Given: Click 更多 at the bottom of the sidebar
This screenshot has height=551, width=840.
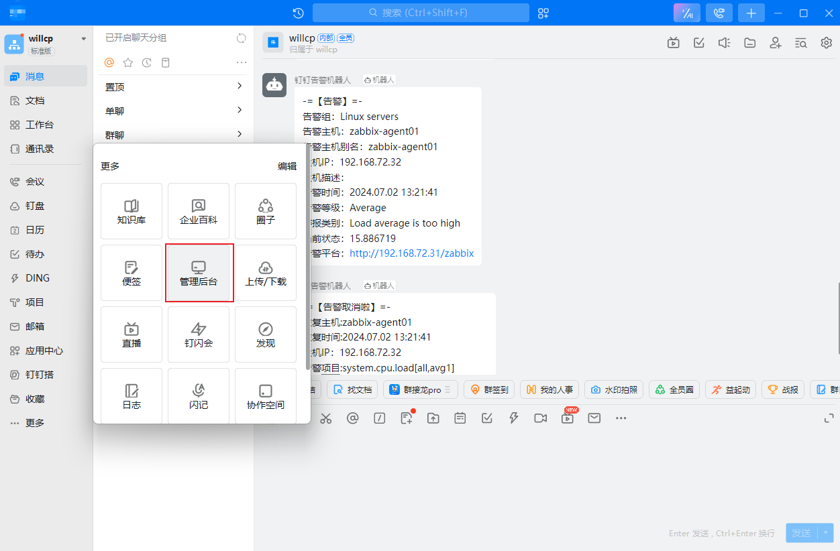Looking at the screenshot, I should [x=46, y=423].
